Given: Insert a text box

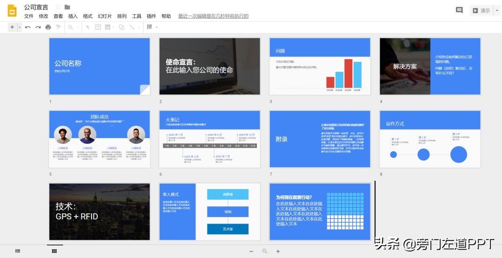Looking at the screenshot, I should pyautogui.click(x=98, y=27).
